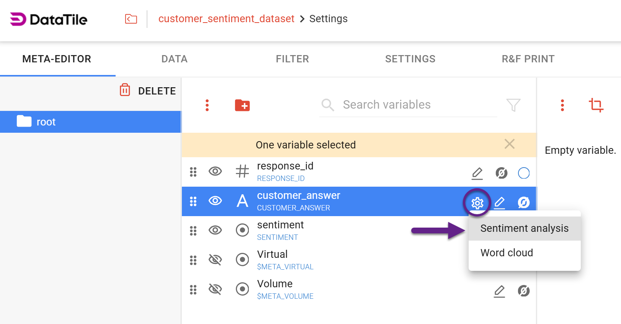The image size is (621, 324).
Task: Open three-dot menu in right panel
Action: click(x=562, y=105)
